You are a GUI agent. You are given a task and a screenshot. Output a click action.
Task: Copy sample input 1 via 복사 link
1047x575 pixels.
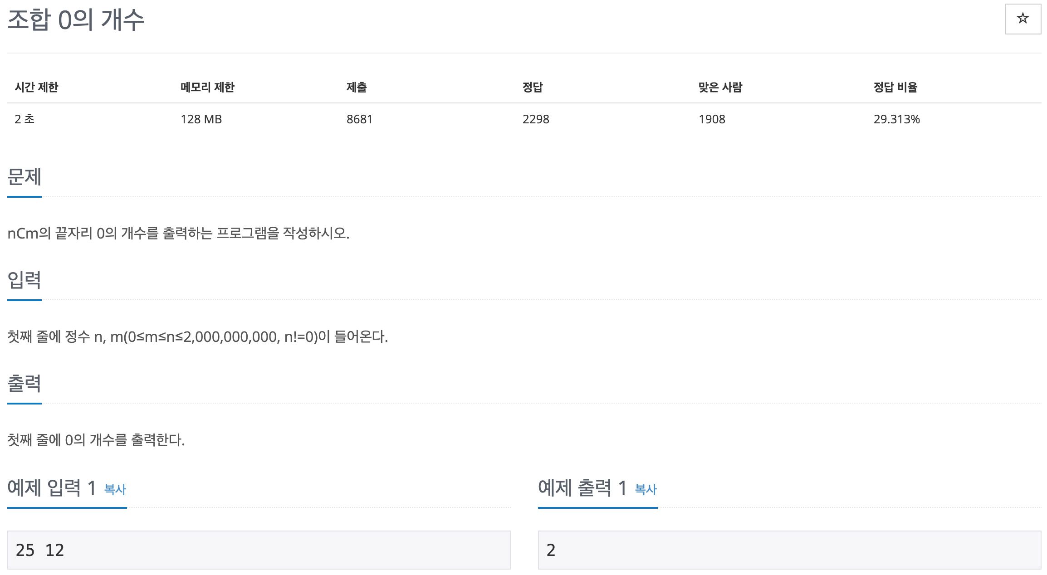coord(115,489)
